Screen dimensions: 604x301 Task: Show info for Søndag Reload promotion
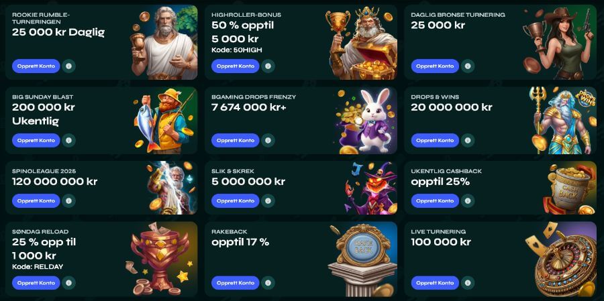pyautogui.click(x=68, y=283)
